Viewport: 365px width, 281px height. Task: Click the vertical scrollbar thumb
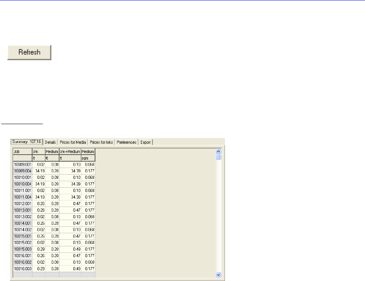pyautogui.click(x=218, y=157)
